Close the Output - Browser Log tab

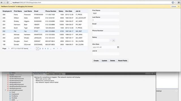point(64,74)
